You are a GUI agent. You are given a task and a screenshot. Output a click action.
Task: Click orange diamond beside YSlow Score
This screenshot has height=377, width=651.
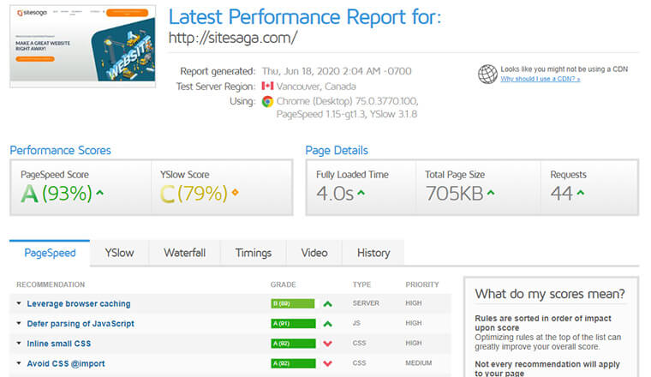(235, 193)
